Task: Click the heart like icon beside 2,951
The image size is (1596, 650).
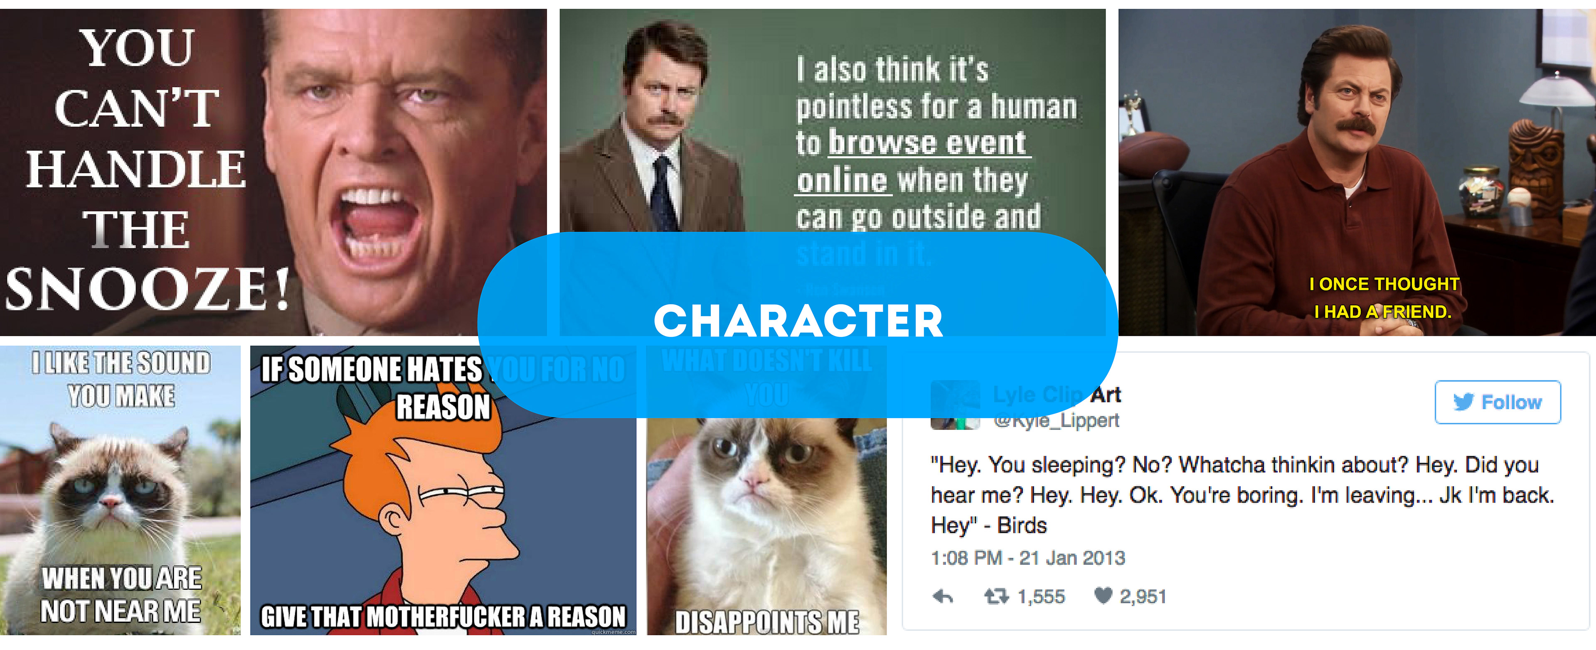Action: pos(1103,596)
